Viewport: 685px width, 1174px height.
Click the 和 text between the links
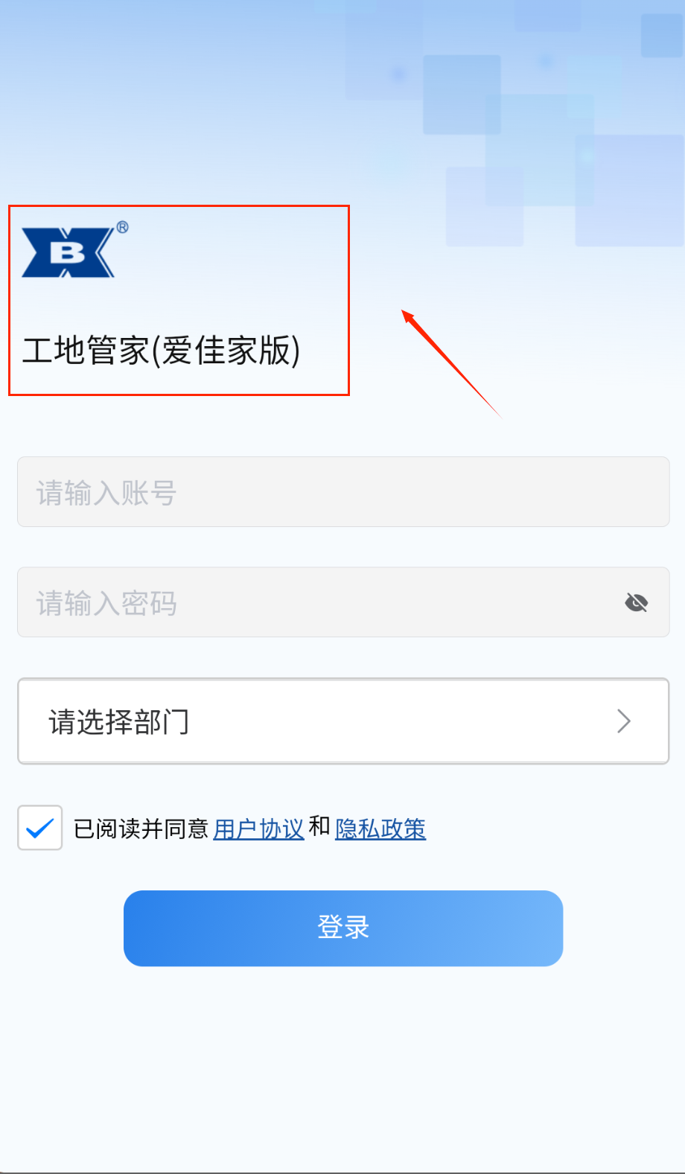click(x=319, y=826)
